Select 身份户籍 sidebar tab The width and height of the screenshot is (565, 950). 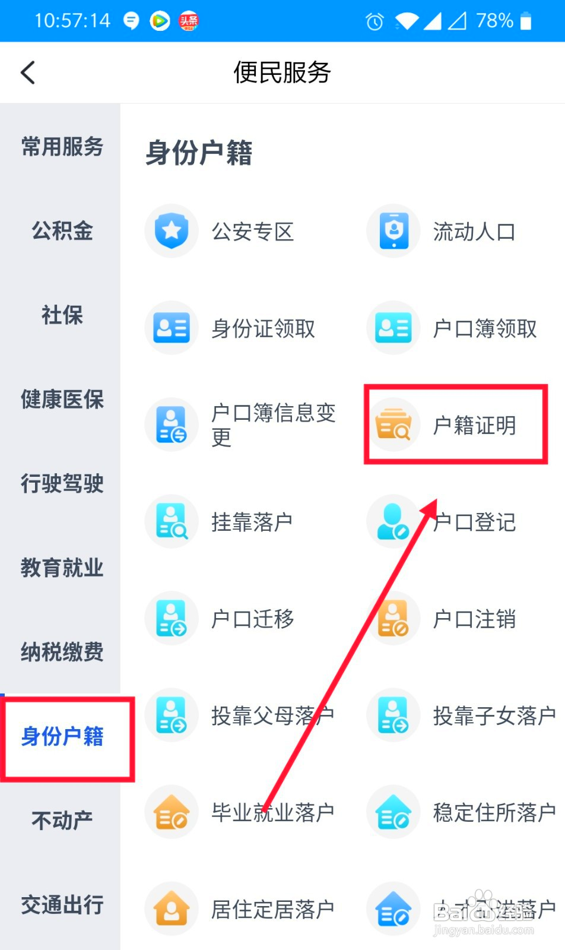[62, 736]
